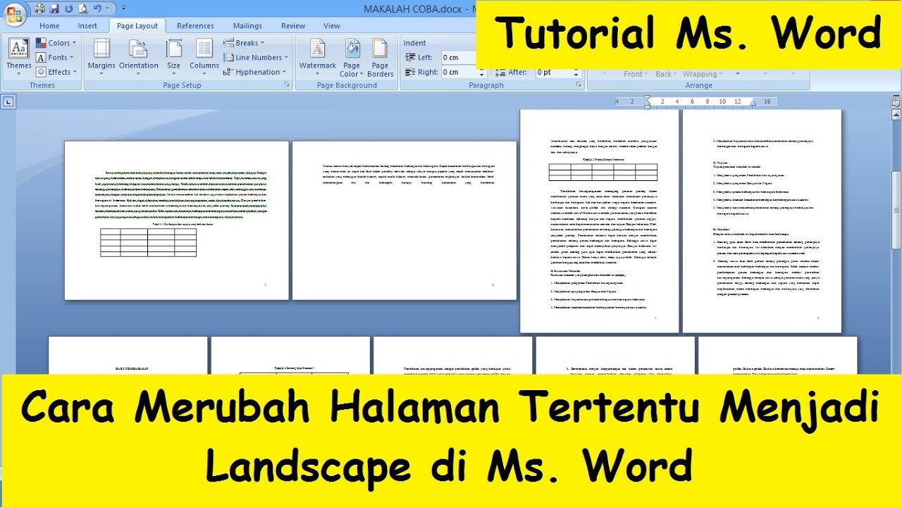Switch to the Home tab
The image size is (902, 507).
coord(49,26)
